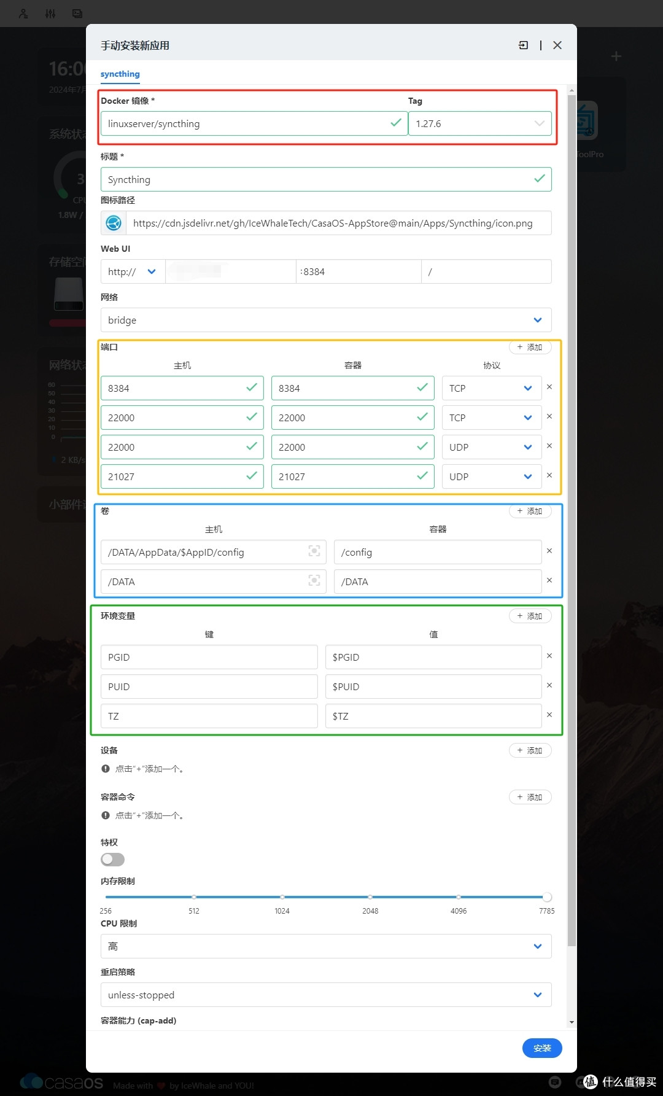Open the user account icon in top bar
The width and height of the screenshot is (663, 1096).
[x=23, y=14]
